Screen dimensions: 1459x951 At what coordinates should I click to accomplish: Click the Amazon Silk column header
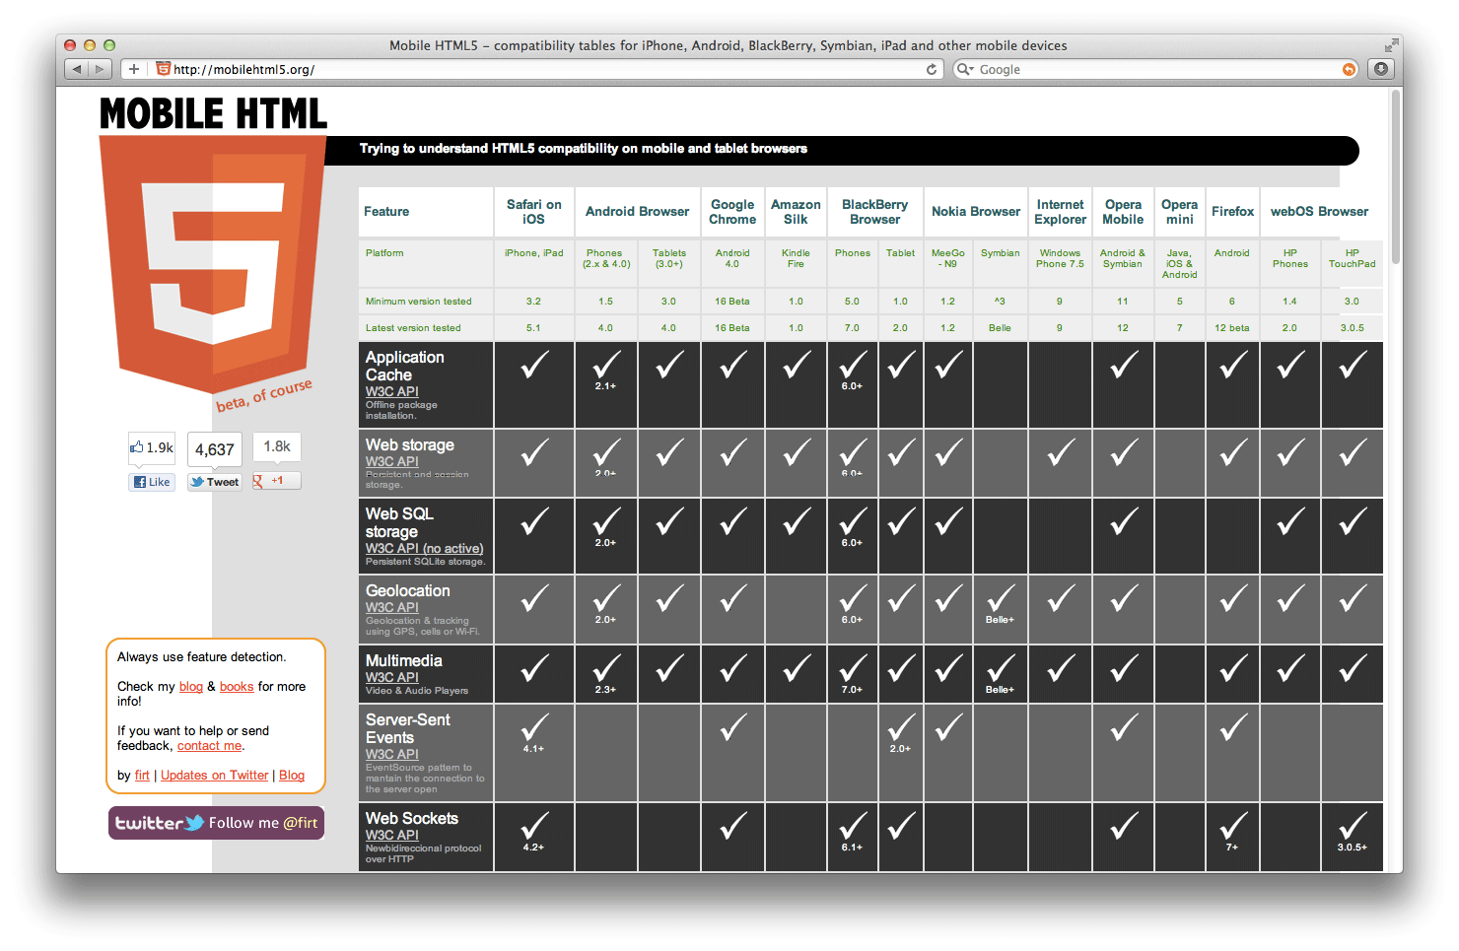point(796,212)
